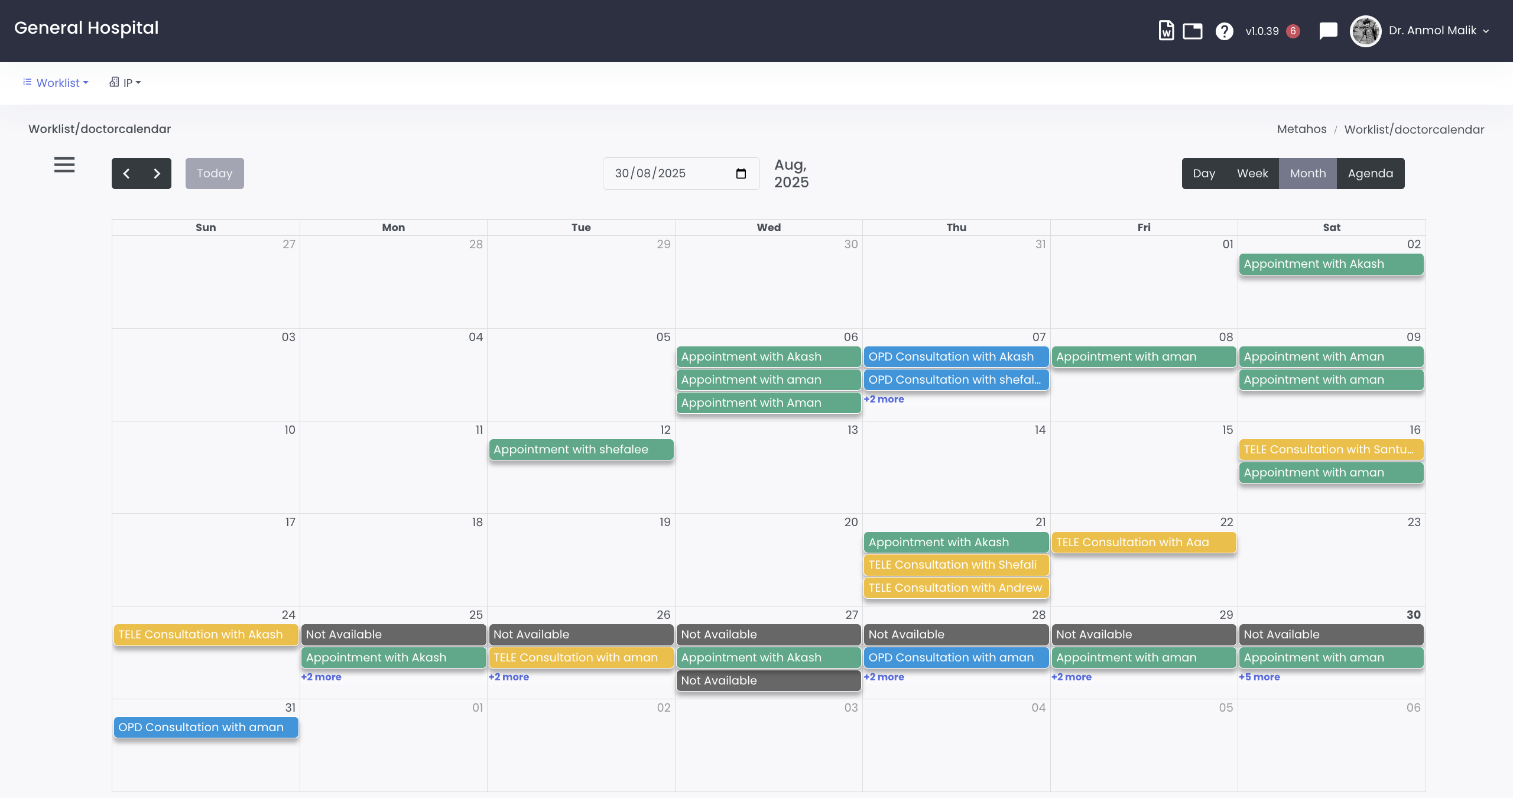Viewport: 1513px width, 798px height.
Task: Open TELE Consultation with Andrew event
Action: 955,588
